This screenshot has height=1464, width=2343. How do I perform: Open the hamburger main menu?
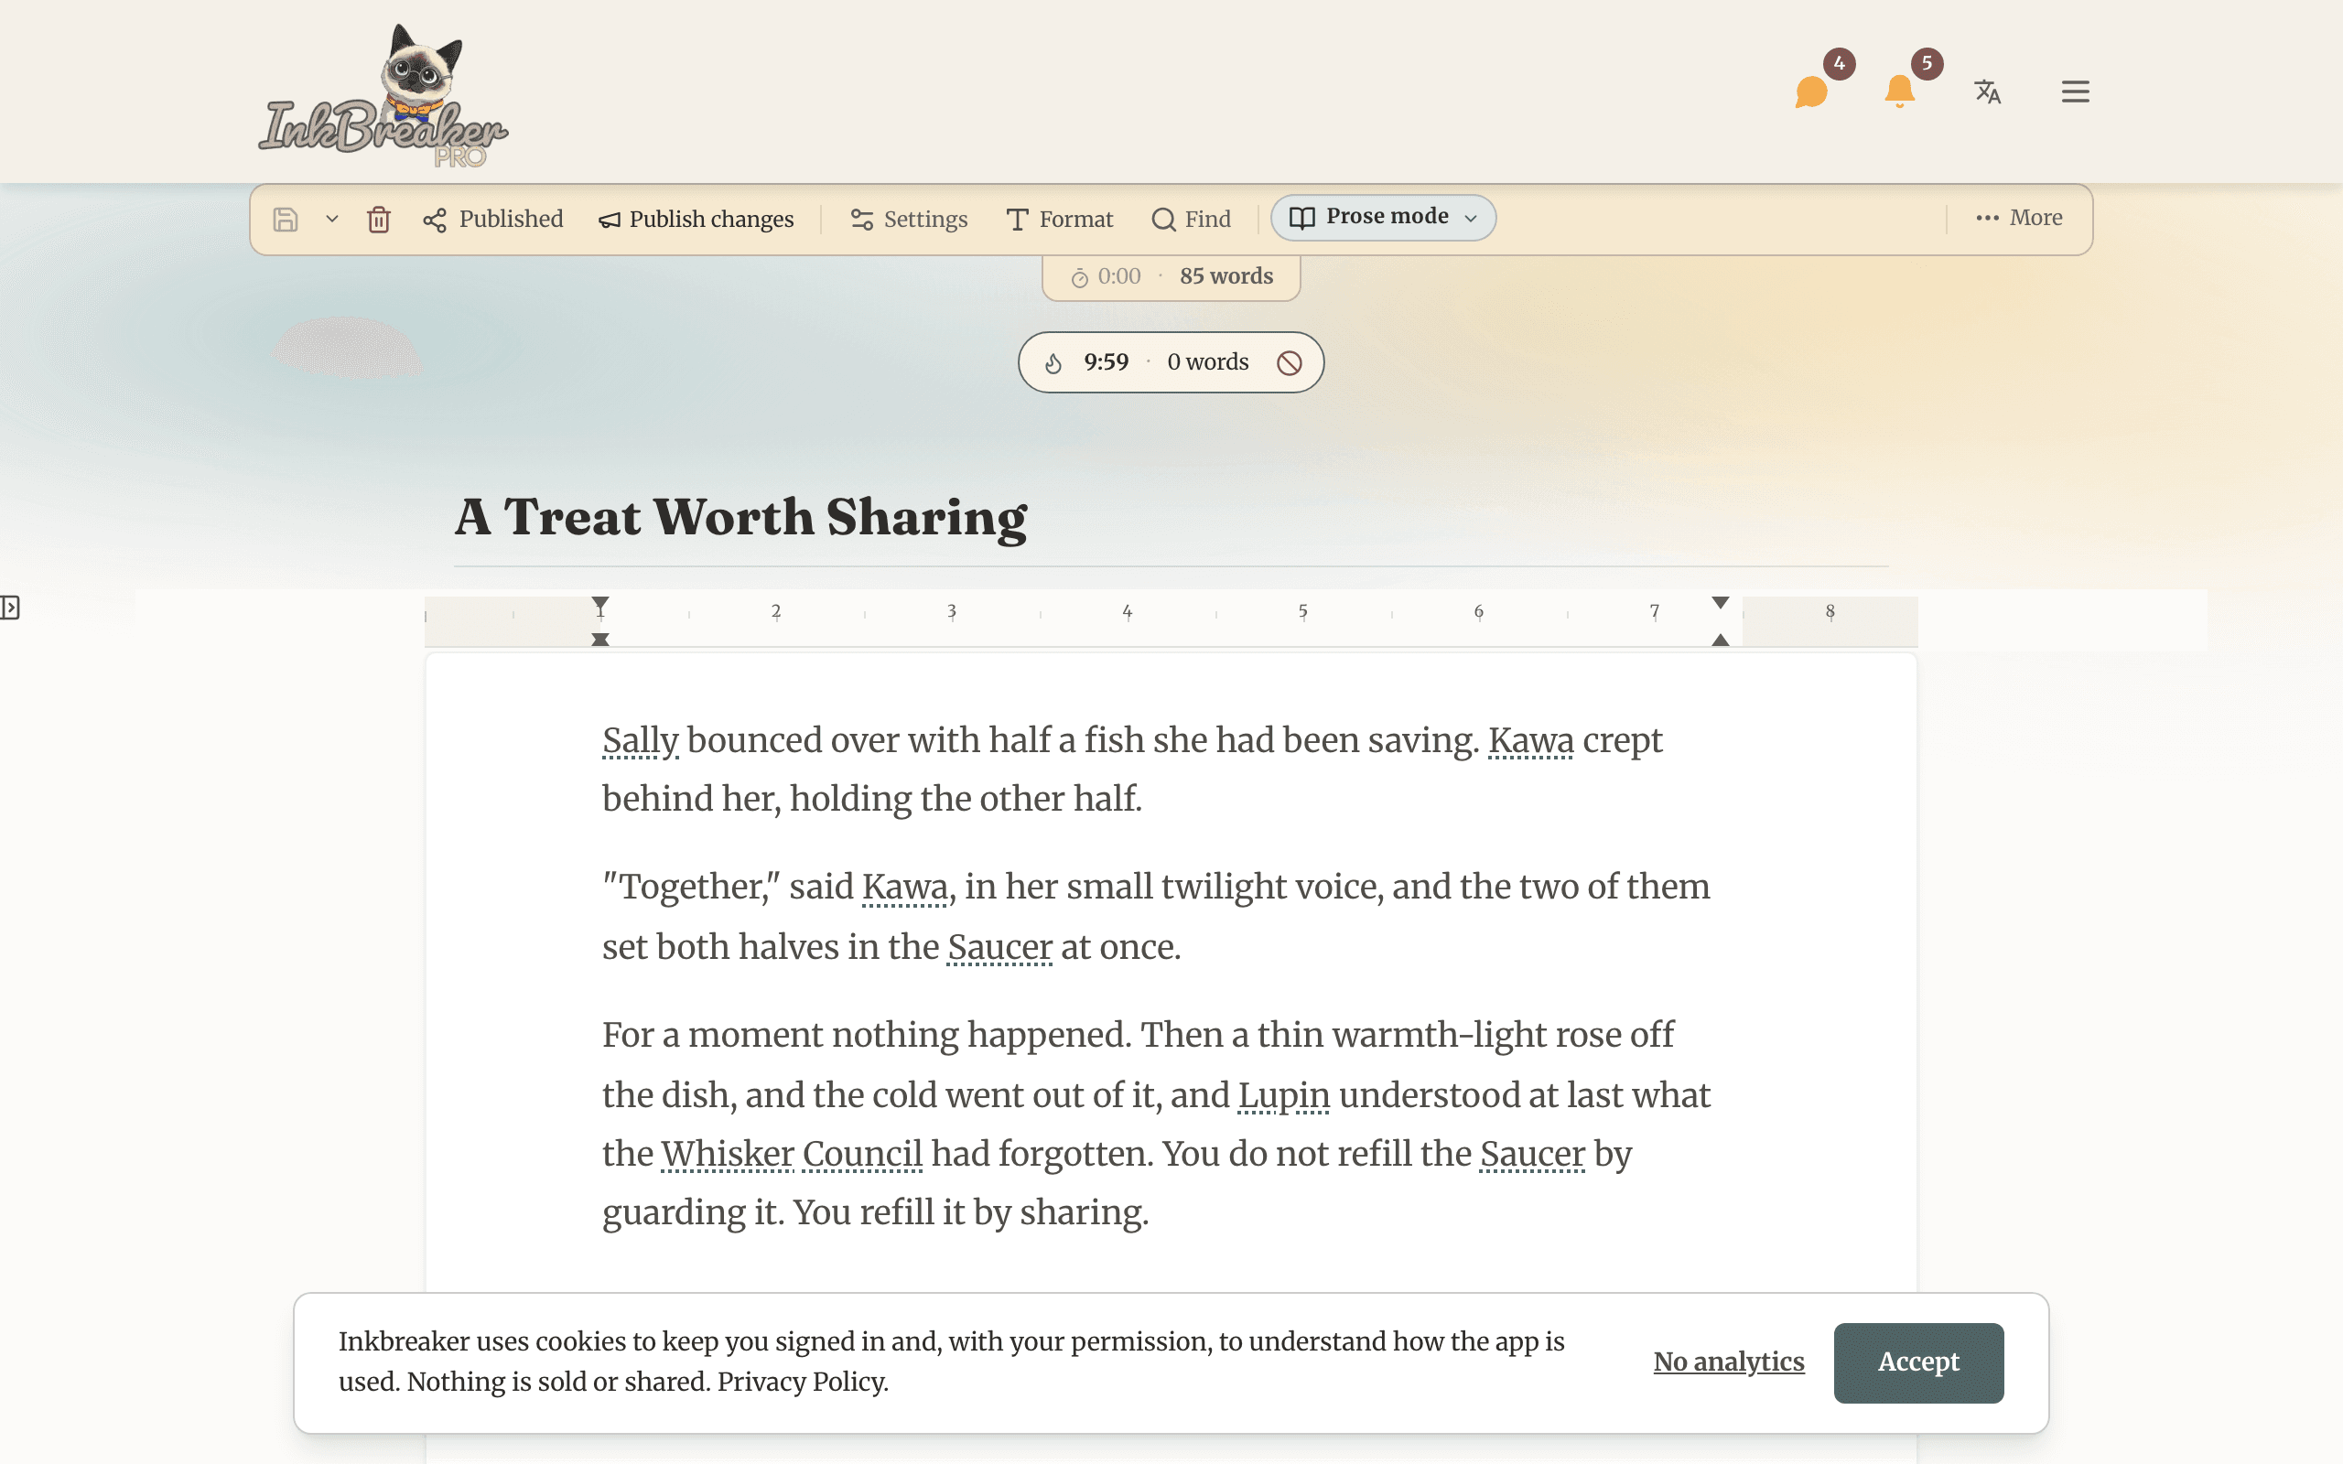coord(2075,92)
